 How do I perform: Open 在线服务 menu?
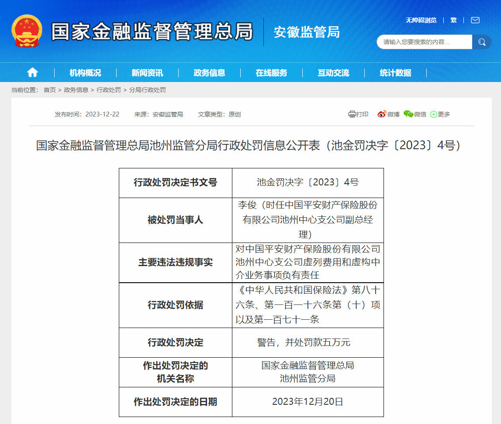tap(271, 73)
